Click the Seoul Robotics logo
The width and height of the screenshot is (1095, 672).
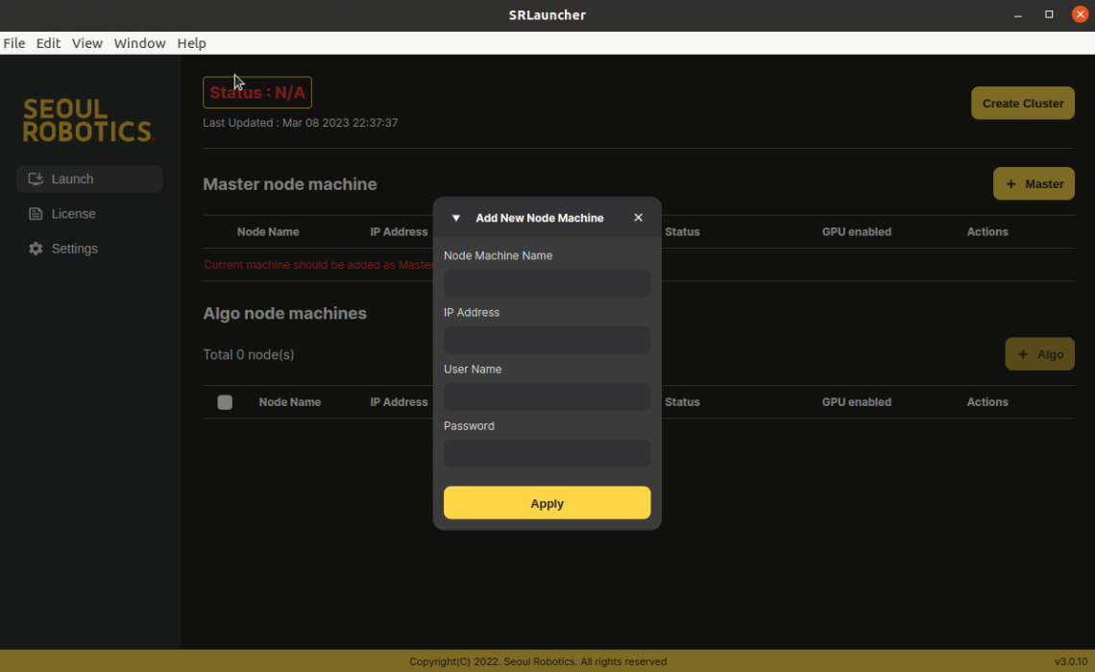click(88, 121)
